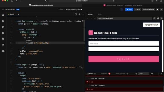Screen dimensions: 164x92
Task: Go forward in the preview browser
Action: tap(91, 18)
